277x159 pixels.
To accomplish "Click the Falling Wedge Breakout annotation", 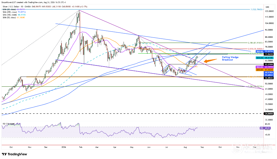I will (230, 58).
